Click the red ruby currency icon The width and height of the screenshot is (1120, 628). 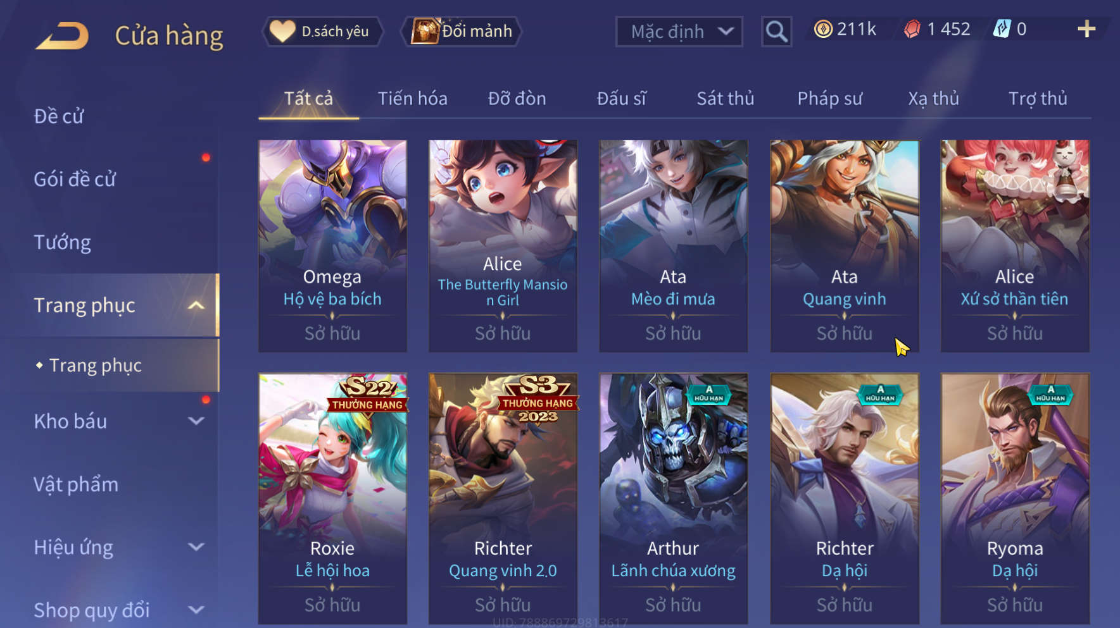coord(912,29)
